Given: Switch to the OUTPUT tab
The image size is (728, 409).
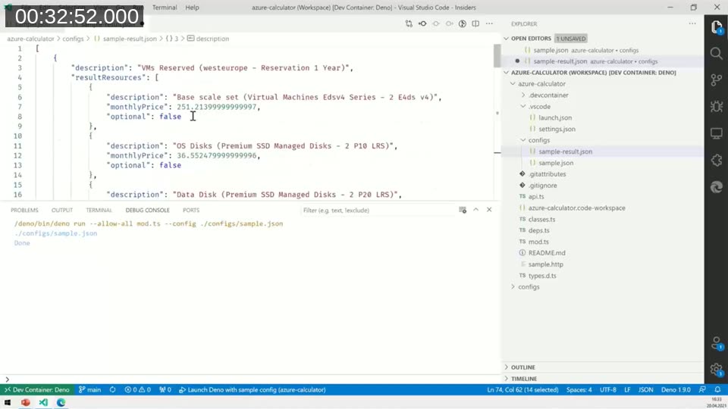Looking at the screenshot, I should point(61,210).
